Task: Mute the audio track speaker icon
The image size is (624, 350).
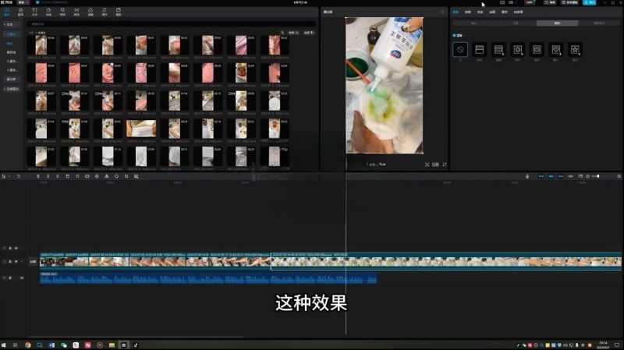Action: tap(22, 278)
